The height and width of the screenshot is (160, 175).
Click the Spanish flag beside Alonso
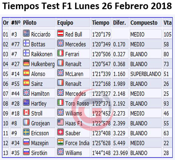26,73
